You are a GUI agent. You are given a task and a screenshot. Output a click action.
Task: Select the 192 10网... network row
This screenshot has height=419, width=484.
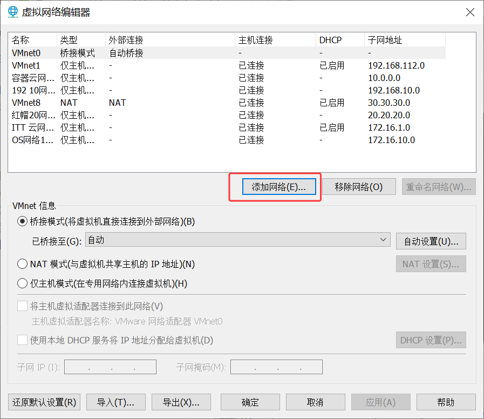pyautogui.click(x=228, y=90)
